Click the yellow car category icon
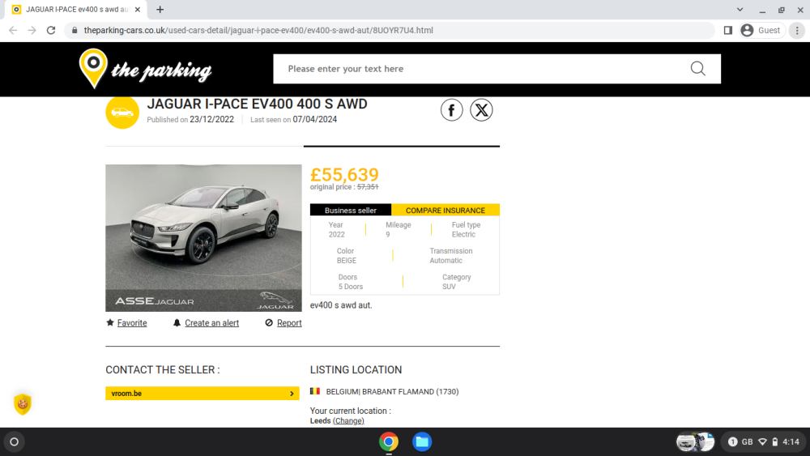The height and width of the screenshot is (456, 810). tap(122, 112)
